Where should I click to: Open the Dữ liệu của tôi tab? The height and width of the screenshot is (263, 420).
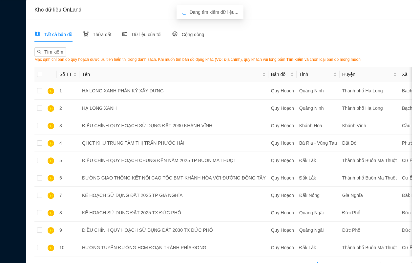pyautogui.click(x=142, y=35)
